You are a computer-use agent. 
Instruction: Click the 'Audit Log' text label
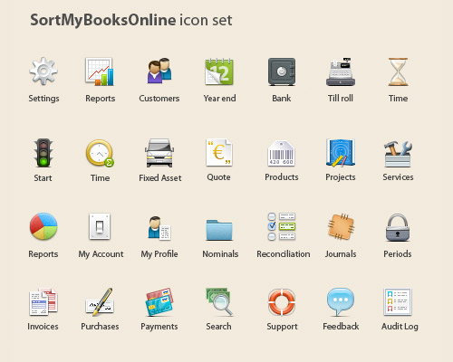coord(400,327)
